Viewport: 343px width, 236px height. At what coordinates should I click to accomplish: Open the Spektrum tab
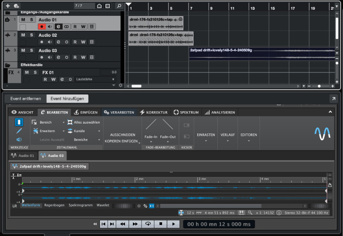click(186, 112)
